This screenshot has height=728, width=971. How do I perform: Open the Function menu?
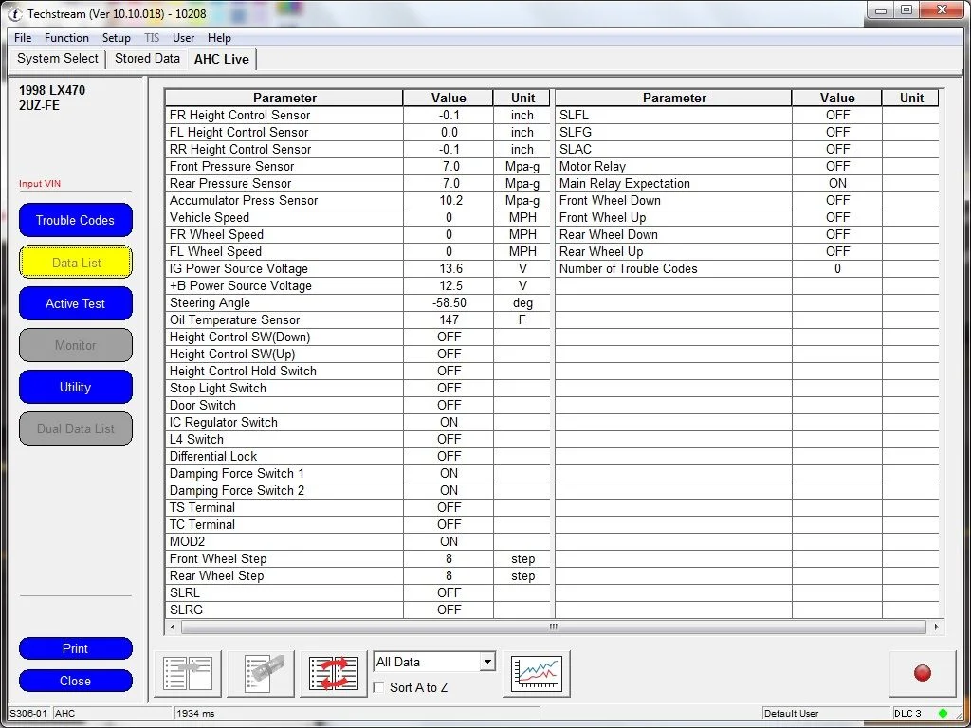tap(67, 38)
